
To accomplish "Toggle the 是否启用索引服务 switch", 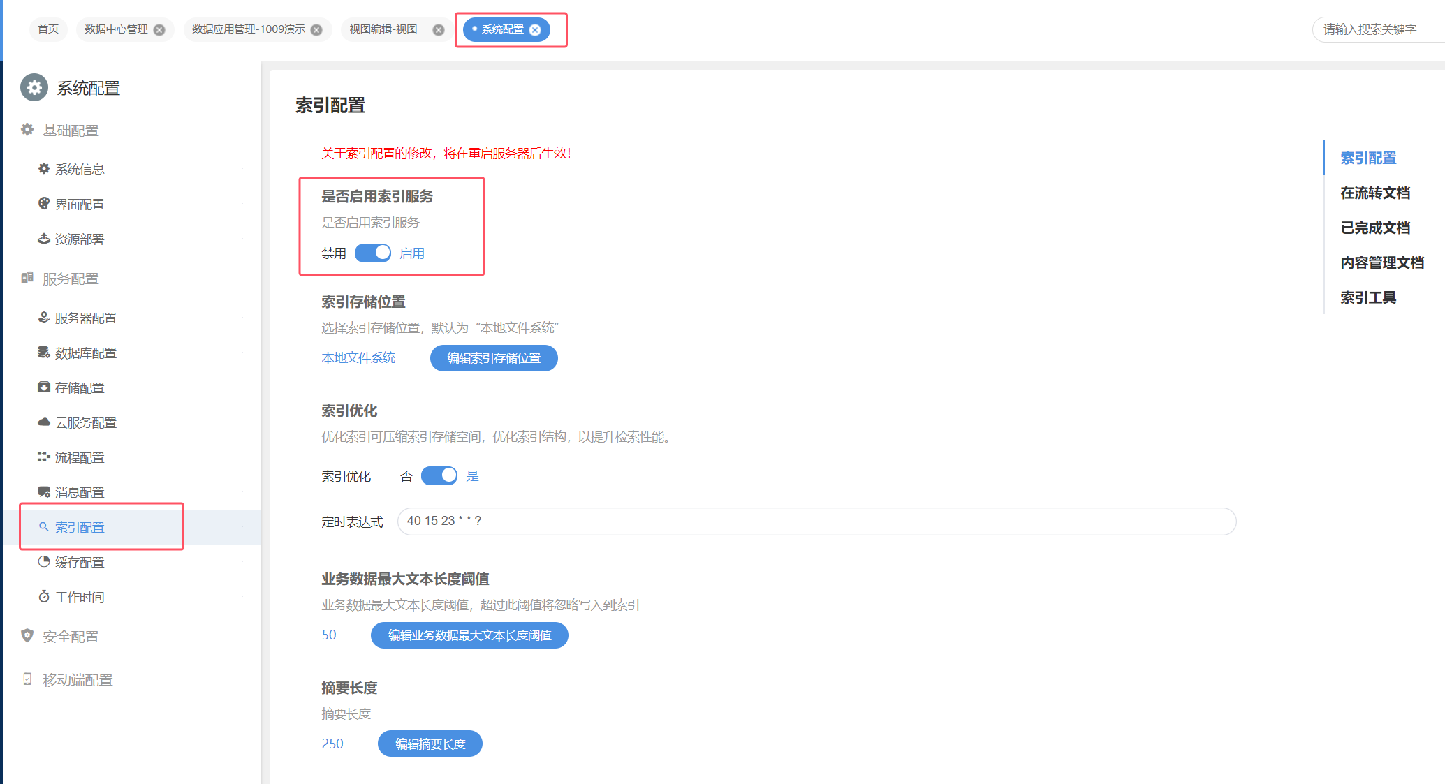I will tap(372, 253).
